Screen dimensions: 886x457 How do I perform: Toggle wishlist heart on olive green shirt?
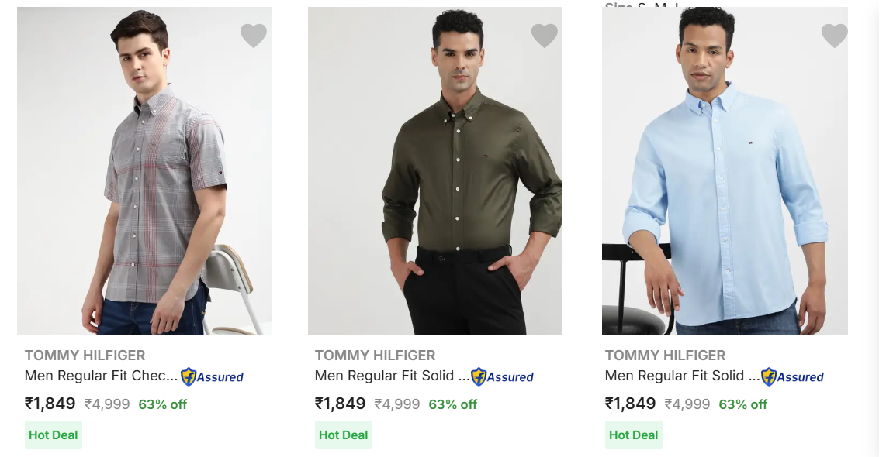point(544,36)
